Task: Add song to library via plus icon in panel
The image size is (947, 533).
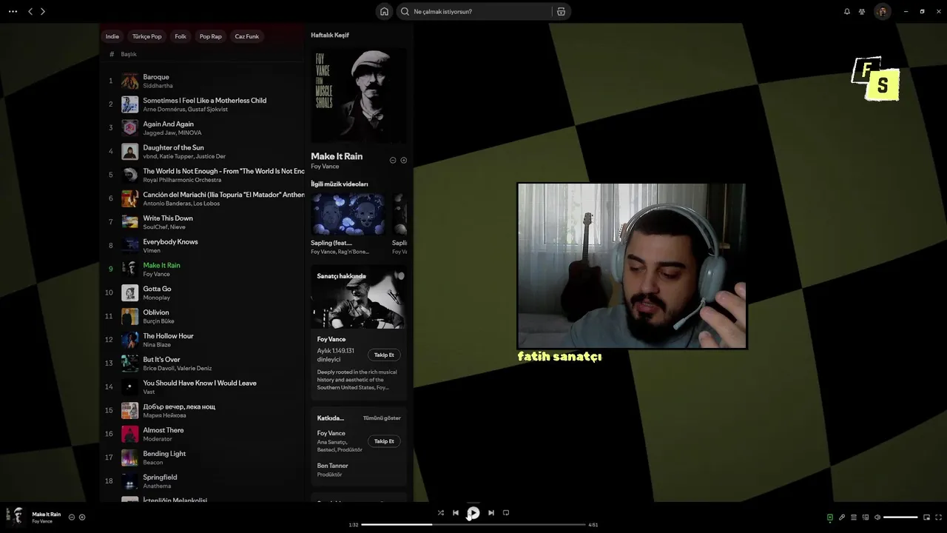Action: point(404,160)
